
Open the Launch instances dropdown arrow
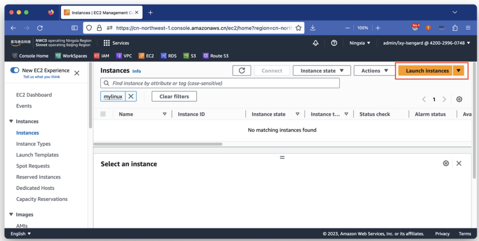[x=458, y=70]
